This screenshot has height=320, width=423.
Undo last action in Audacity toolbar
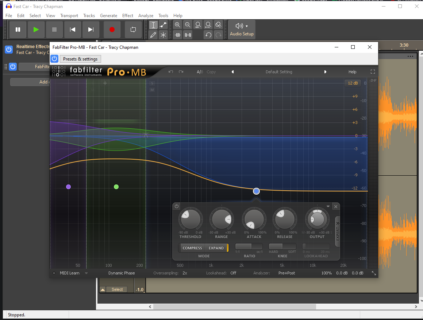click(208, 35)
